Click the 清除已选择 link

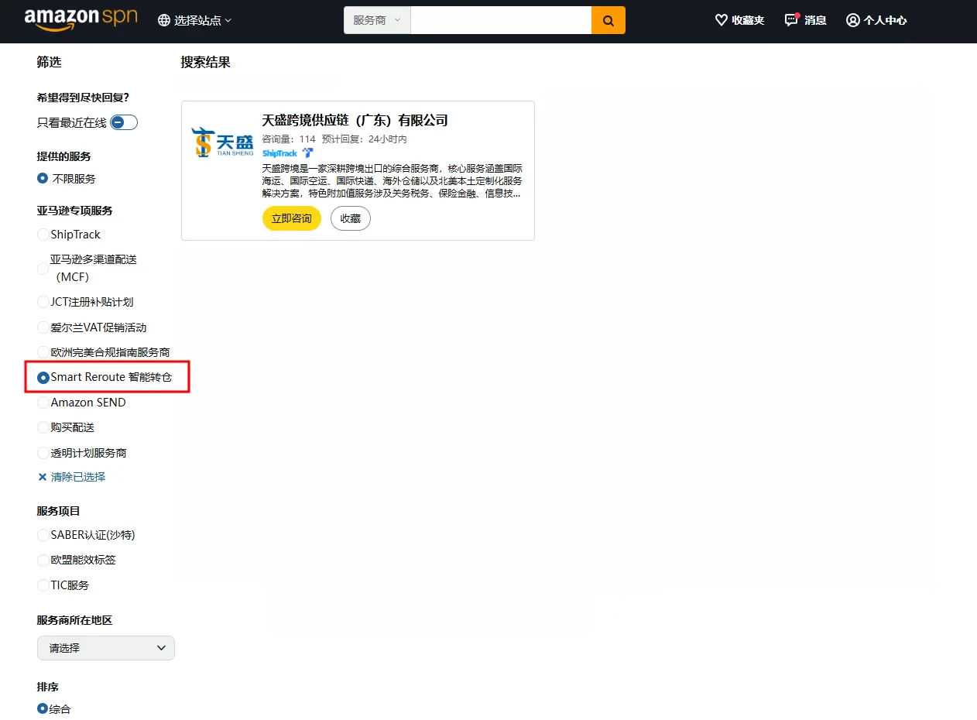click(78, 477)
